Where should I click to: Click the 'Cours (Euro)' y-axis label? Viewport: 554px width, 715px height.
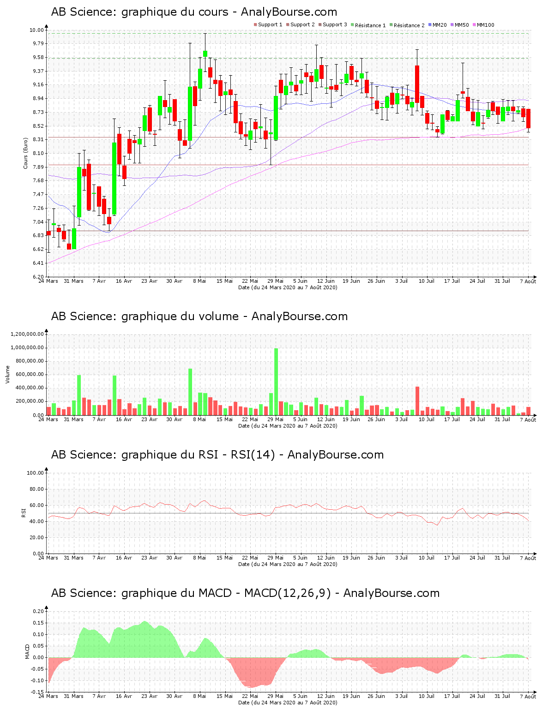(26, 153)
